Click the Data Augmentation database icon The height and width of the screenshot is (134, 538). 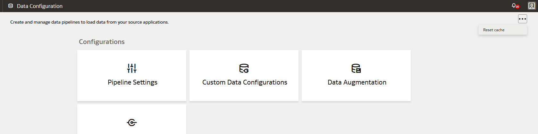pyautogui.click(x=356, y=68)
